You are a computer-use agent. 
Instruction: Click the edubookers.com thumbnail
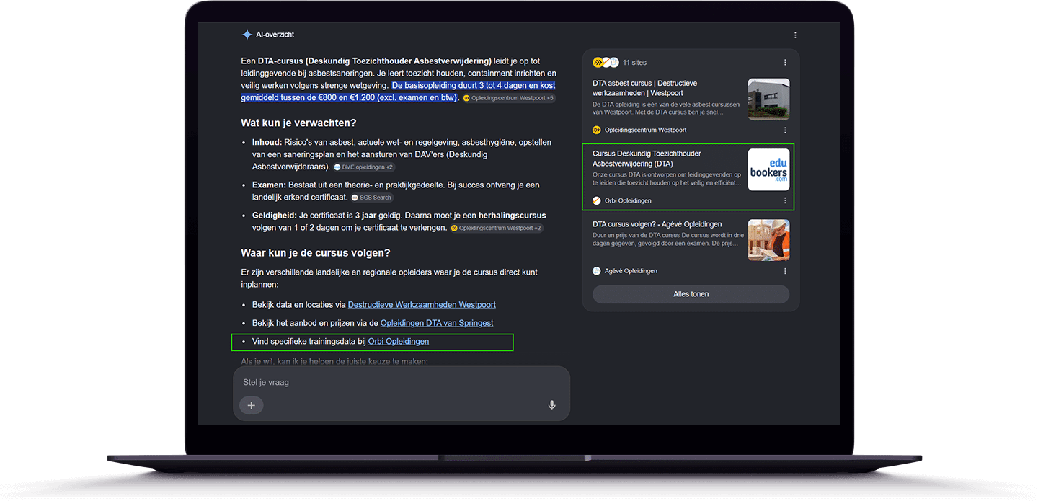click(x=768, y=169)
